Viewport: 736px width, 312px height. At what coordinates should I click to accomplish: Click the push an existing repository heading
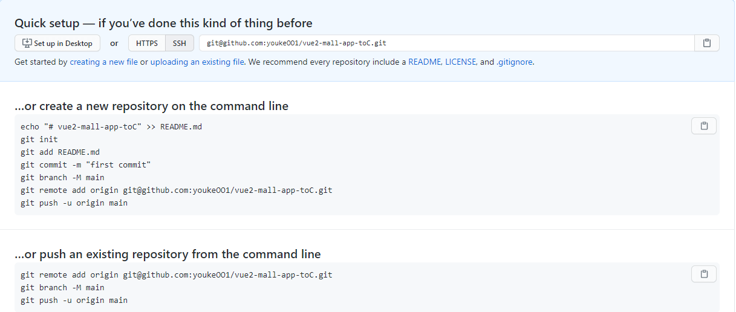pyautogui.click(x=168, y=254)
